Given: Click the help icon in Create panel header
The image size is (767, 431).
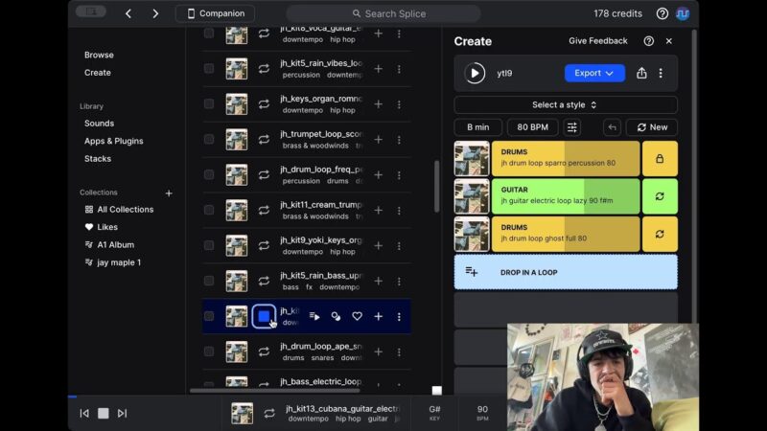Looking at the screenshot, I should (x=649, y=41).
